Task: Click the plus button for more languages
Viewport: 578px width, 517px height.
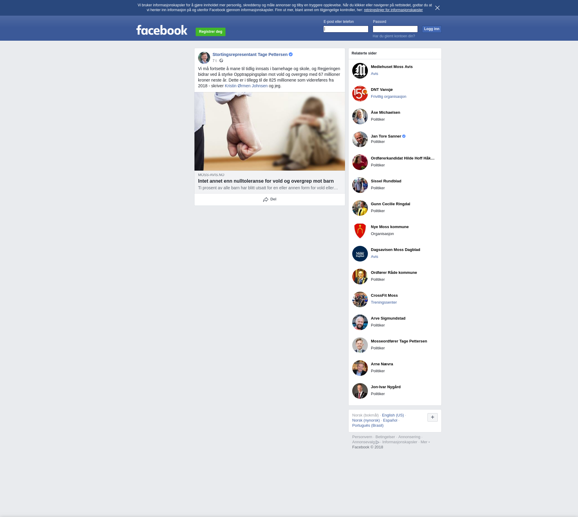Action: (433, 417)
